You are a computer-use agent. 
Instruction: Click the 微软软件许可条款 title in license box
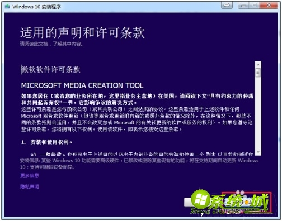pos(51,70)
